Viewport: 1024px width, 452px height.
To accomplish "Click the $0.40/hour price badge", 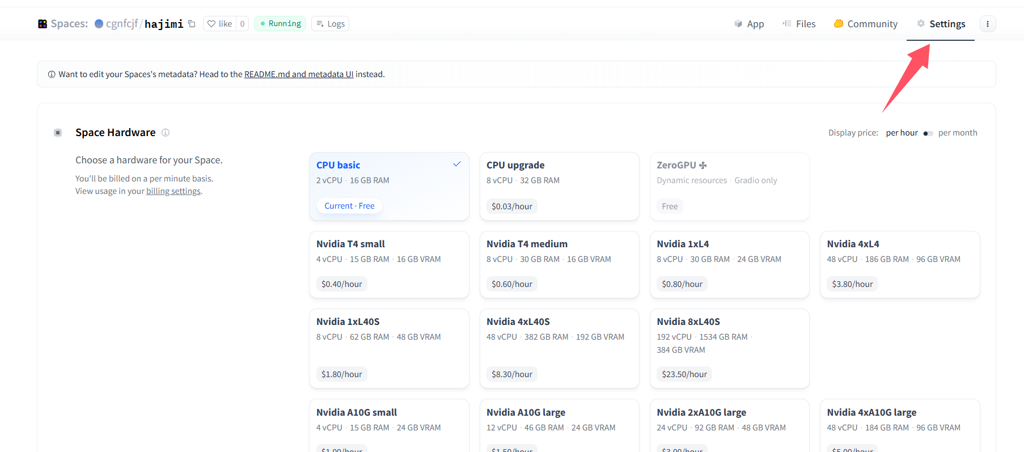I will tap(342, 284).
